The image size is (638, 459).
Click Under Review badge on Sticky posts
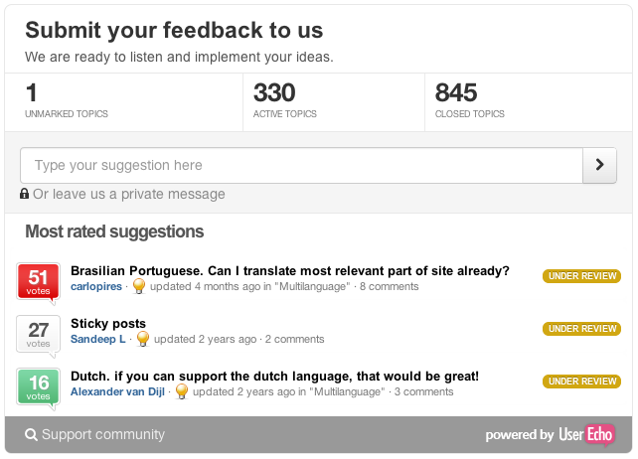(x=581, y=329)
